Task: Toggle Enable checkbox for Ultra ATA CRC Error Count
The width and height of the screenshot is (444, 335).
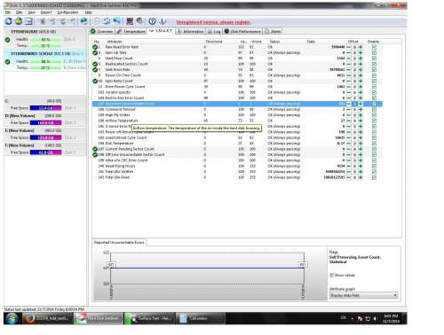Action: 374,160
